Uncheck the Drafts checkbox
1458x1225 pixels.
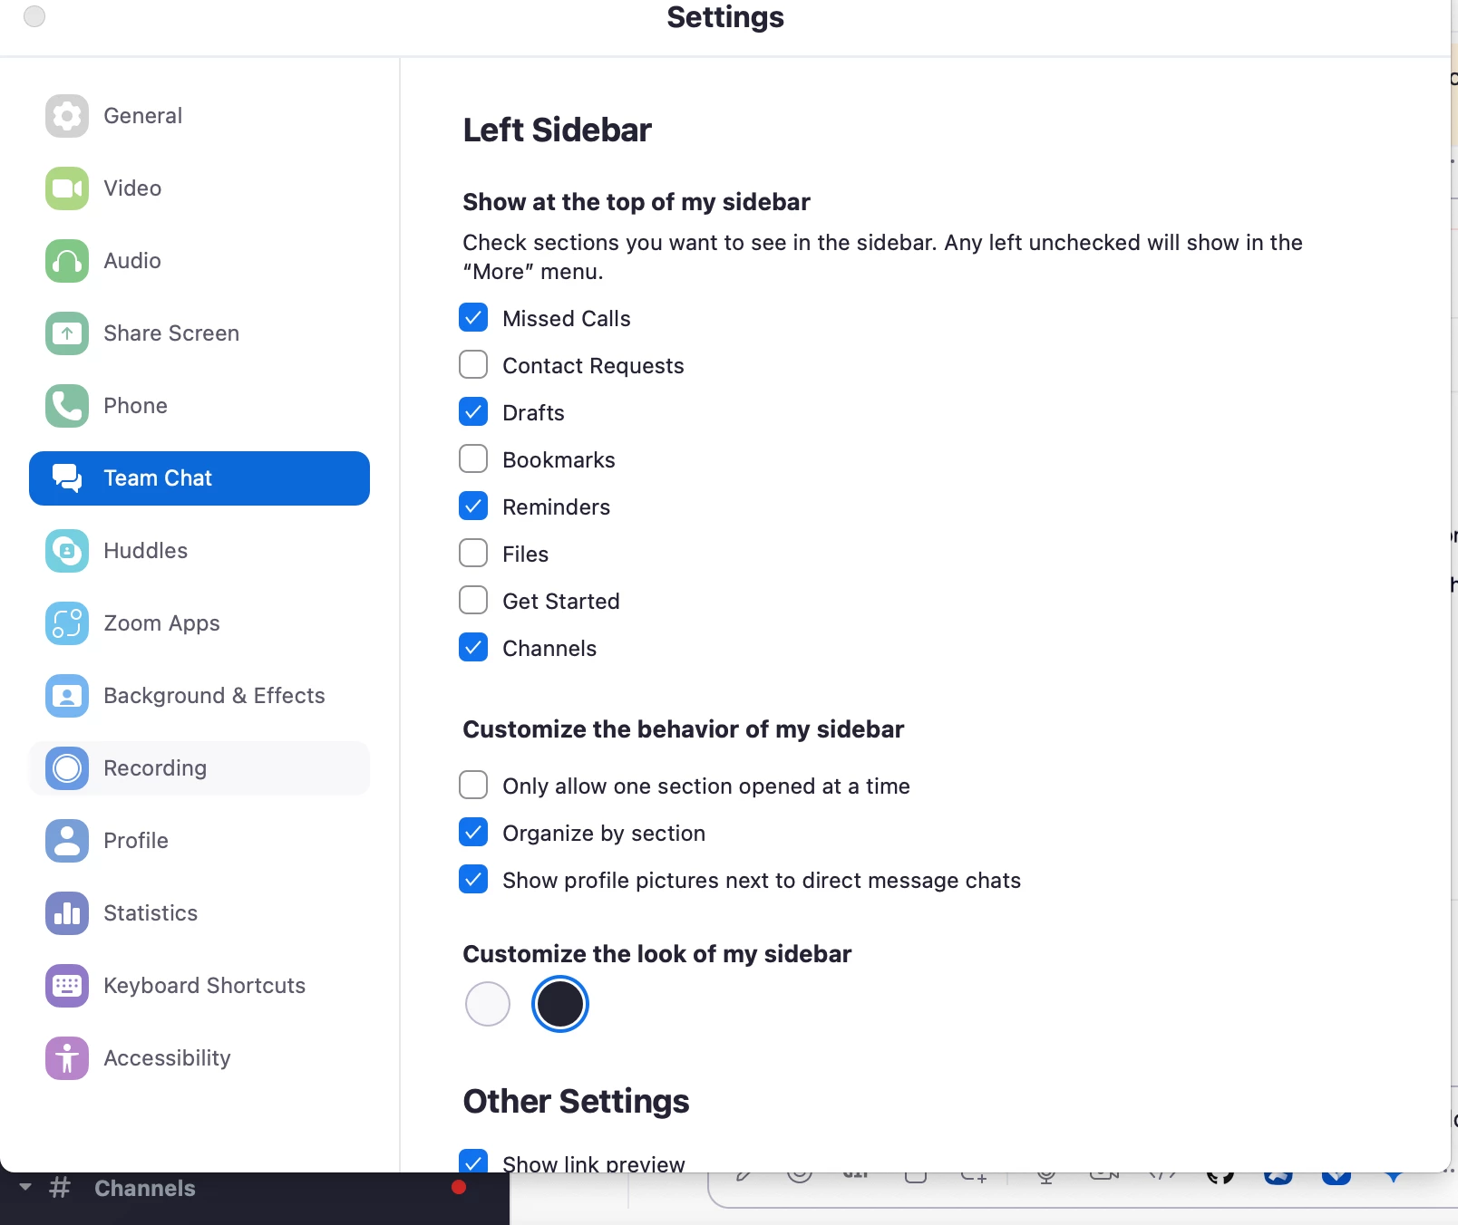click(x=473, y=411)
